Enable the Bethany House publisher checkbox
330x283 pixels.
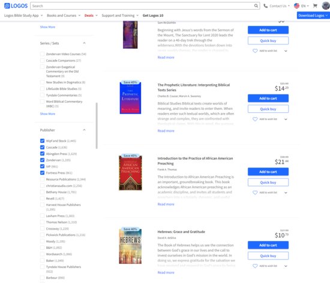click(x=43, y=192)
